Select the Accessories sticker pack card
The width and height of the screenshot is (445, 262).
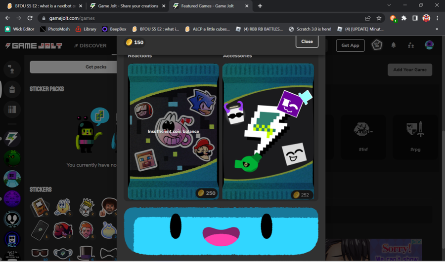[268, 131]
